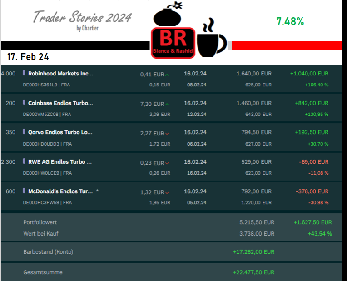Click the -69,00 EUR loss value
This screenshot has height=281, width=347.
313,162
